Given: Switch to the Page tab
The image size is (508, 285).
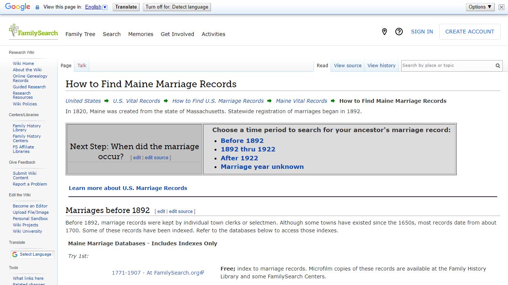Looking at the screenshot, I should 66,66.
